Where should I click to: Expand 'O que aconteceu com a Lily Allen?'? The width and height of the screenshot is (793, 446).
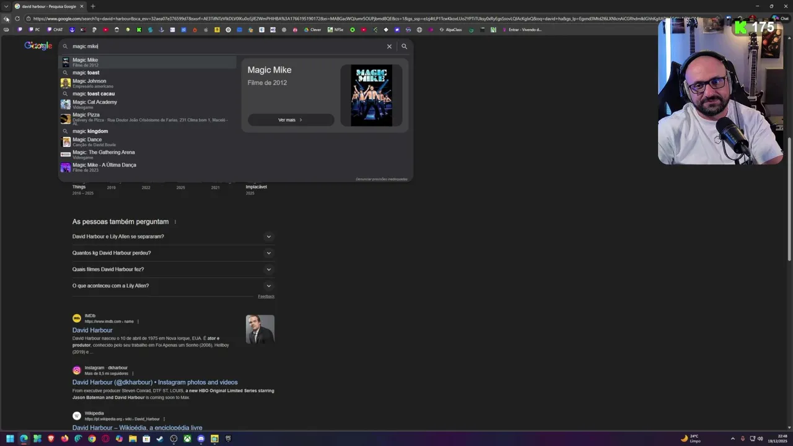173,286
